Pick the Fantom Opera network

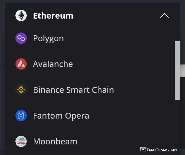(61, 116)
